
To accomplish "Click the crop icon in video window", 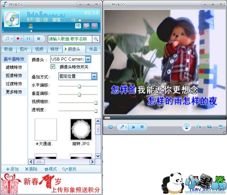I will 209,127.
